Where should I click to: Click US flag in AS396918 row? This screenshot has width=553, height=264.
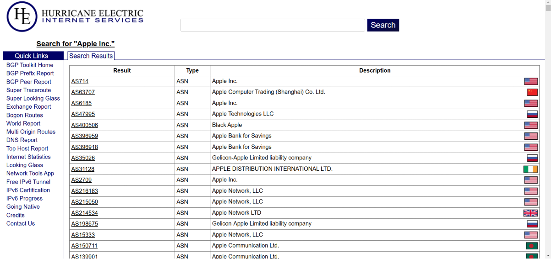coord(531,147)
